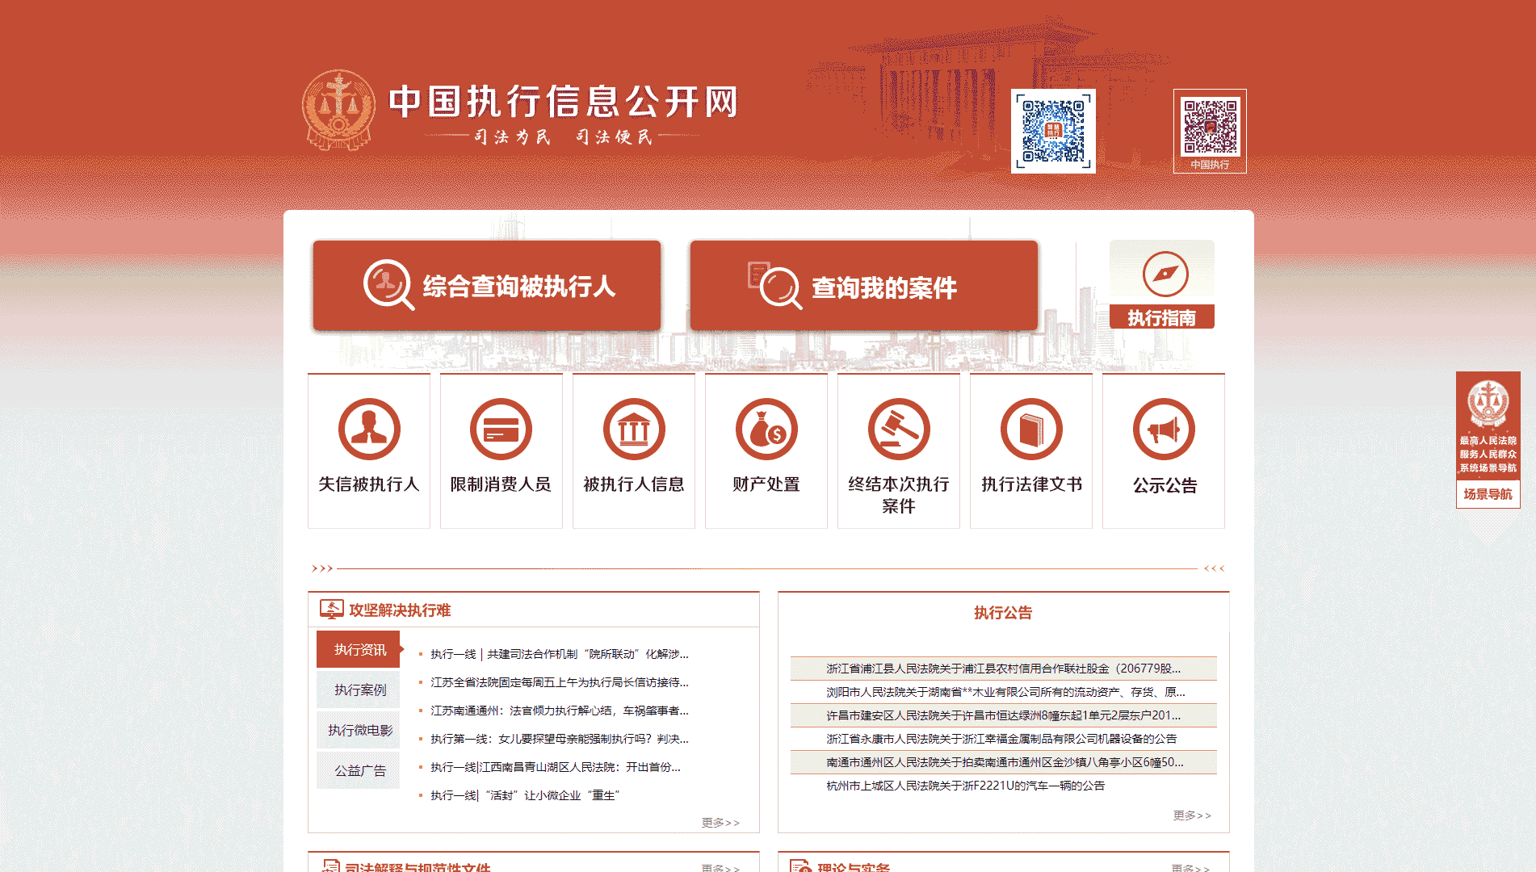Switch to the 执行微电影 tab
The width and height of the screenshot is (1536, 872).
(359, 730)
